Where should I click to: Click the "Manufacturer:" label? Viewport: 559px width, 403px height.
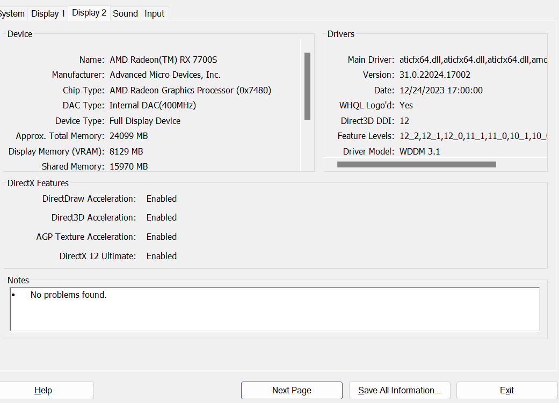[x=78, y=75]
